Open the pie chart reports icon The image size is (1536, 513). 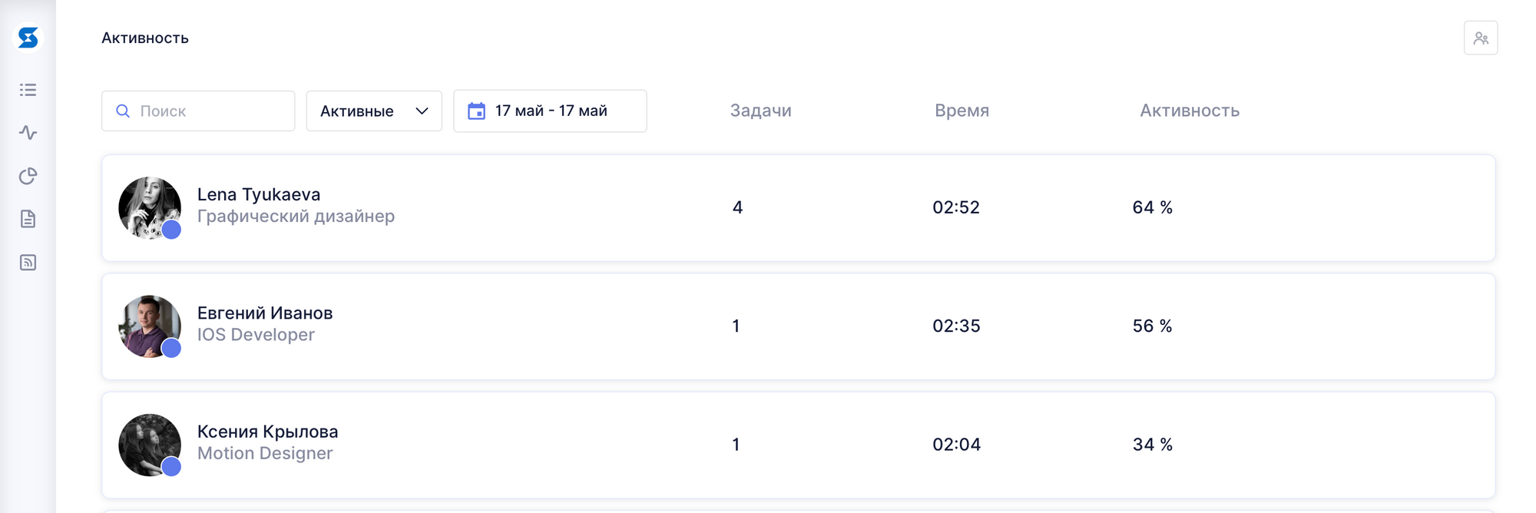pyautogui.click(x=28, y=176)
